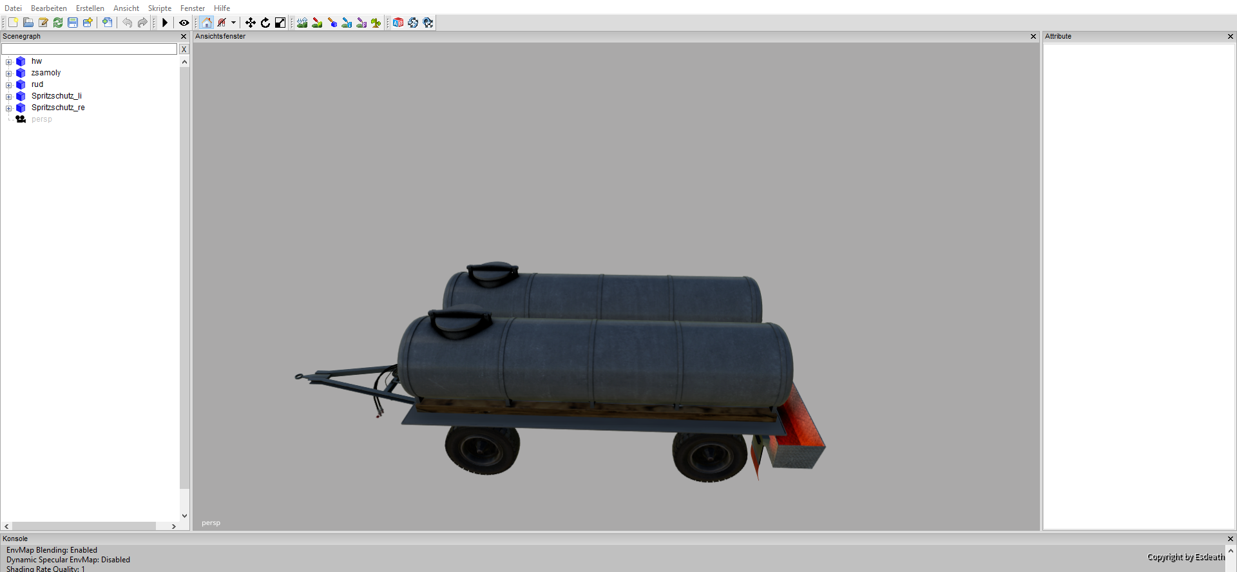Toggle the house navigation mode button
Viewport: 1237px width, 572px height.
click(x=207, y=23)
